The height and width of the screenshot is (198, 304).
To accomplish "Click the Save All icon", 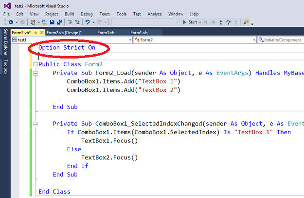I will point(59,22).
